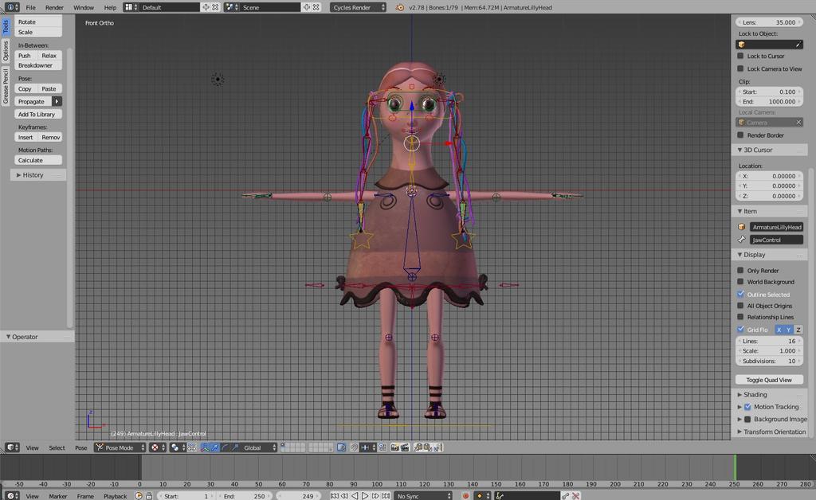Expand the History panel
Screen dimensions: 816x500
38,175
